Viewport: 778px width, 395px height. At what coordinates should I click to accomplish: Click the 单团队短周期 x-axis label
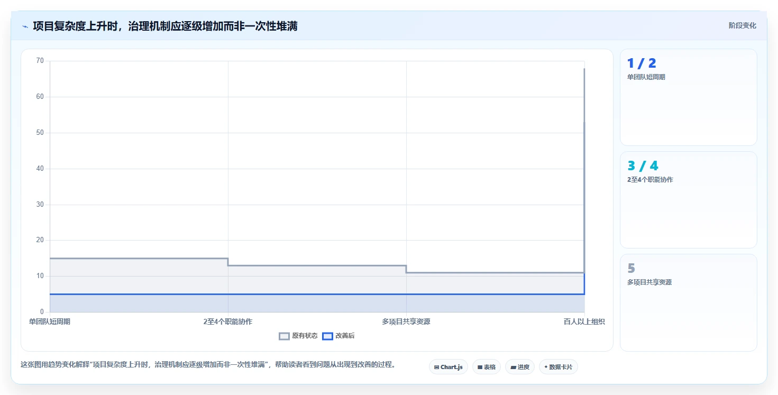[50, 321]
